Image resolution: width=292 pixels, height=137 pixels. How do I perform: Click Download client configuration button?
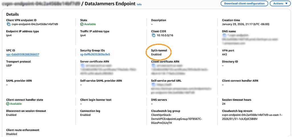pos(244,3)
